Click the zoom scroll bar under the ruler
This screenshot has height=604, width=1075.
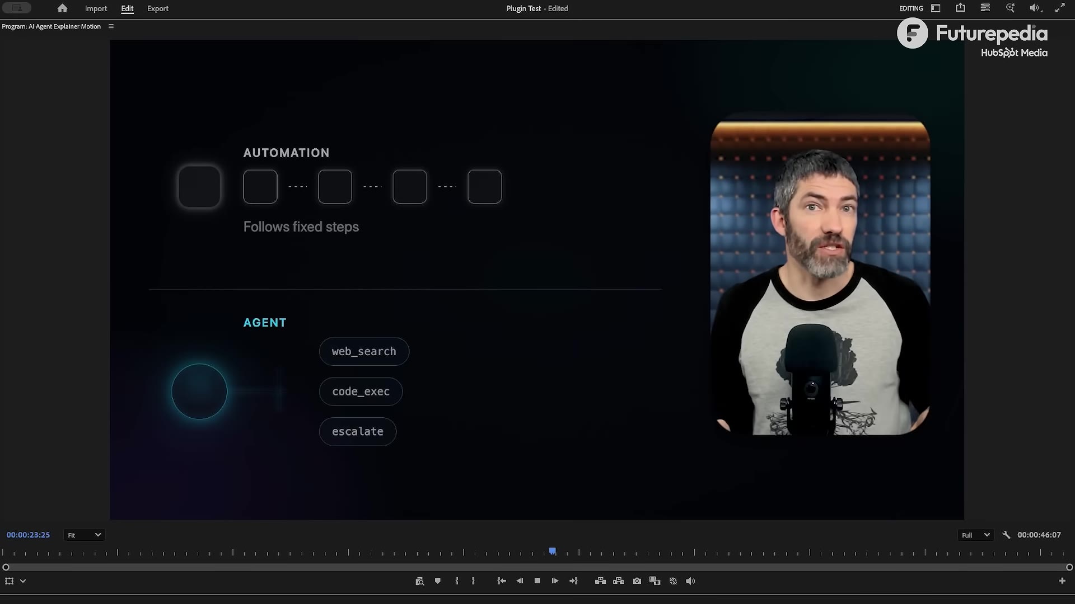[537, 567]
